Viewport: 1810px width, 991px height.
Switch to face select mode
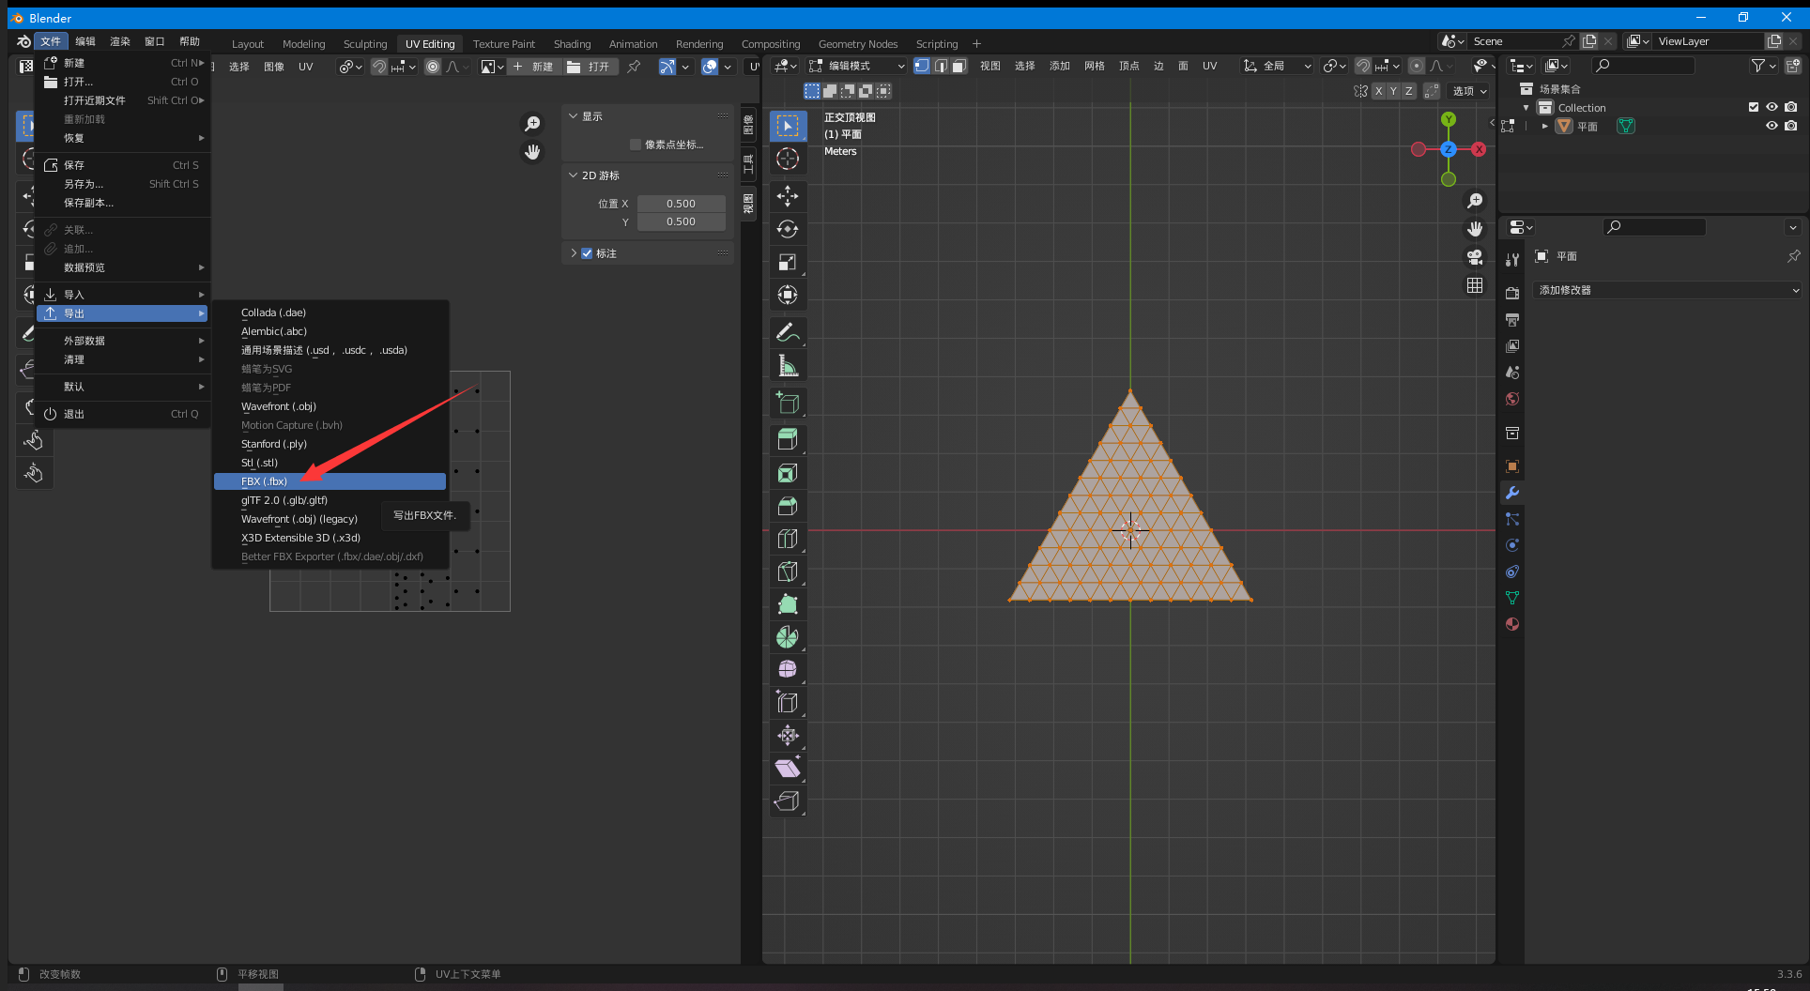959,66
